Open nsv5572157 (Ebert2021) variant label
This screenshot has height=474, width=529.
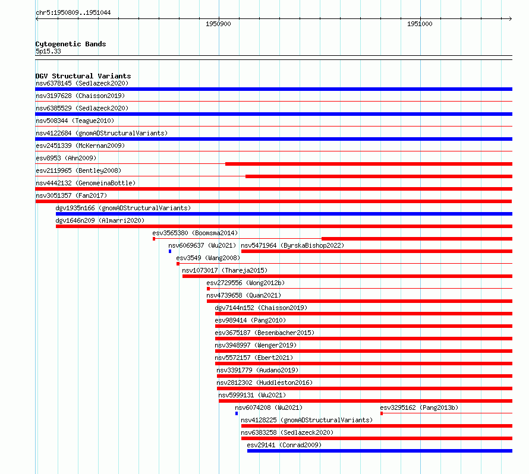(254, 358)
